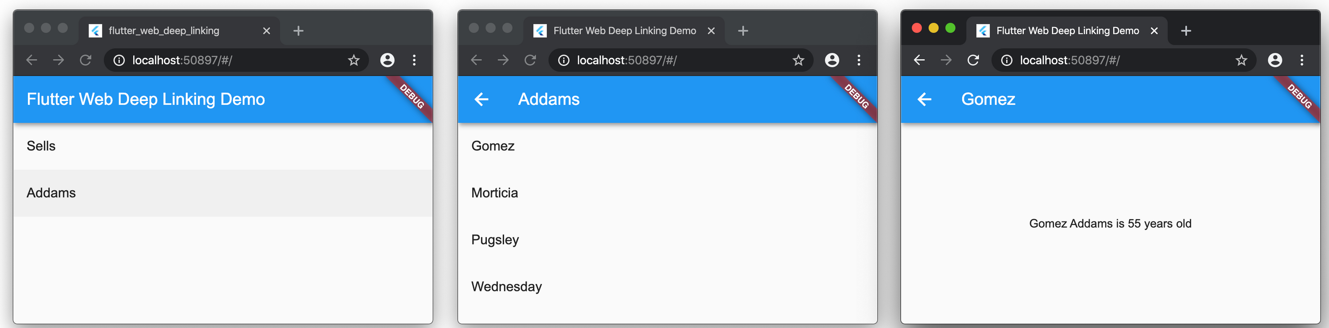This screenshot has width=1329, height=328.
Task: Go back using arrow in Addams app bar
Action: click(481, 99)
